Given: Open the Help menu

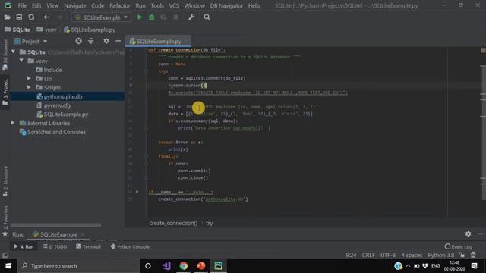Looking at the screenshot, I should pyautogui.click(x=254, y=5).
